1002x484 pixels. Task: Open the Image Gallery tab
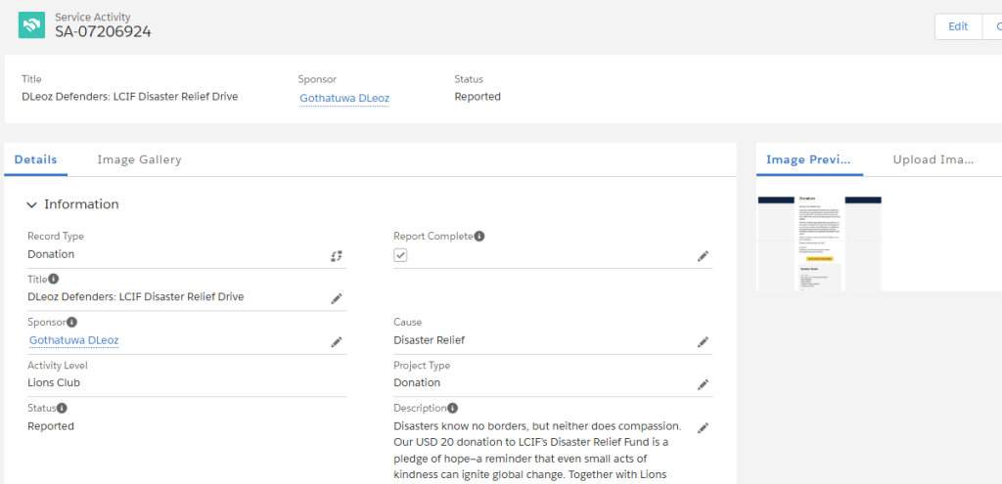tap(139, 159)
